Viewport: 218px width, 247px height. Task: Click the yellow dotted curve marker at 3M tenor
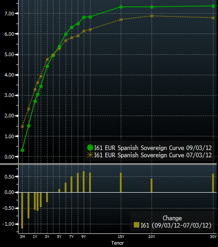[23, 126]
